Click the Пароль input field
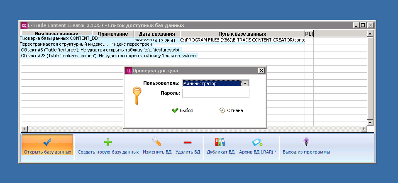 click(216, 93)
